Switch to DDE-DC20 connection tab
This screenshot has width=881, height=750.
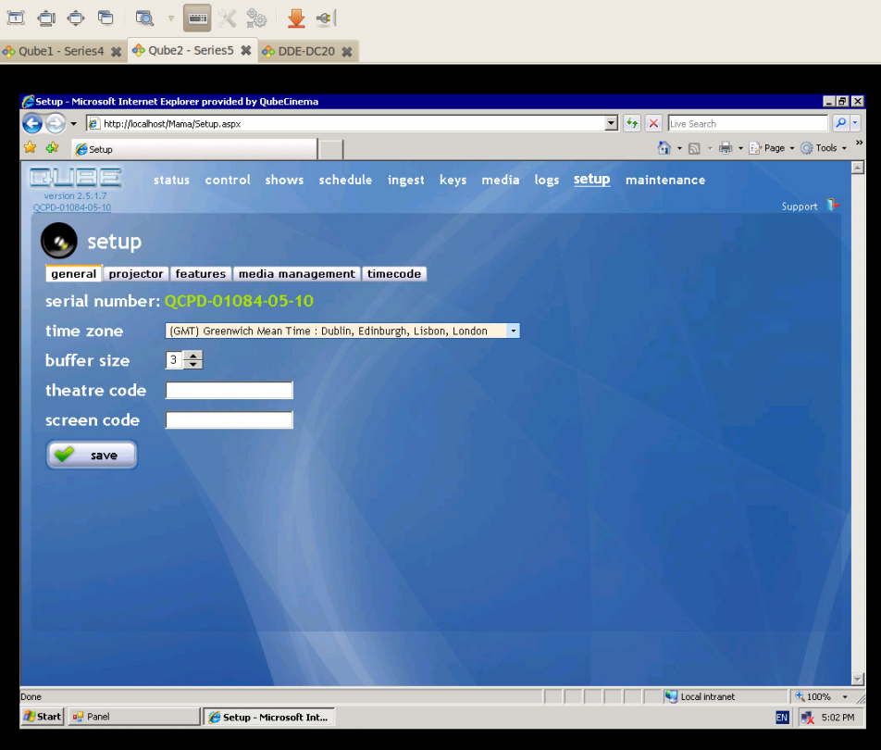(306, 51)
